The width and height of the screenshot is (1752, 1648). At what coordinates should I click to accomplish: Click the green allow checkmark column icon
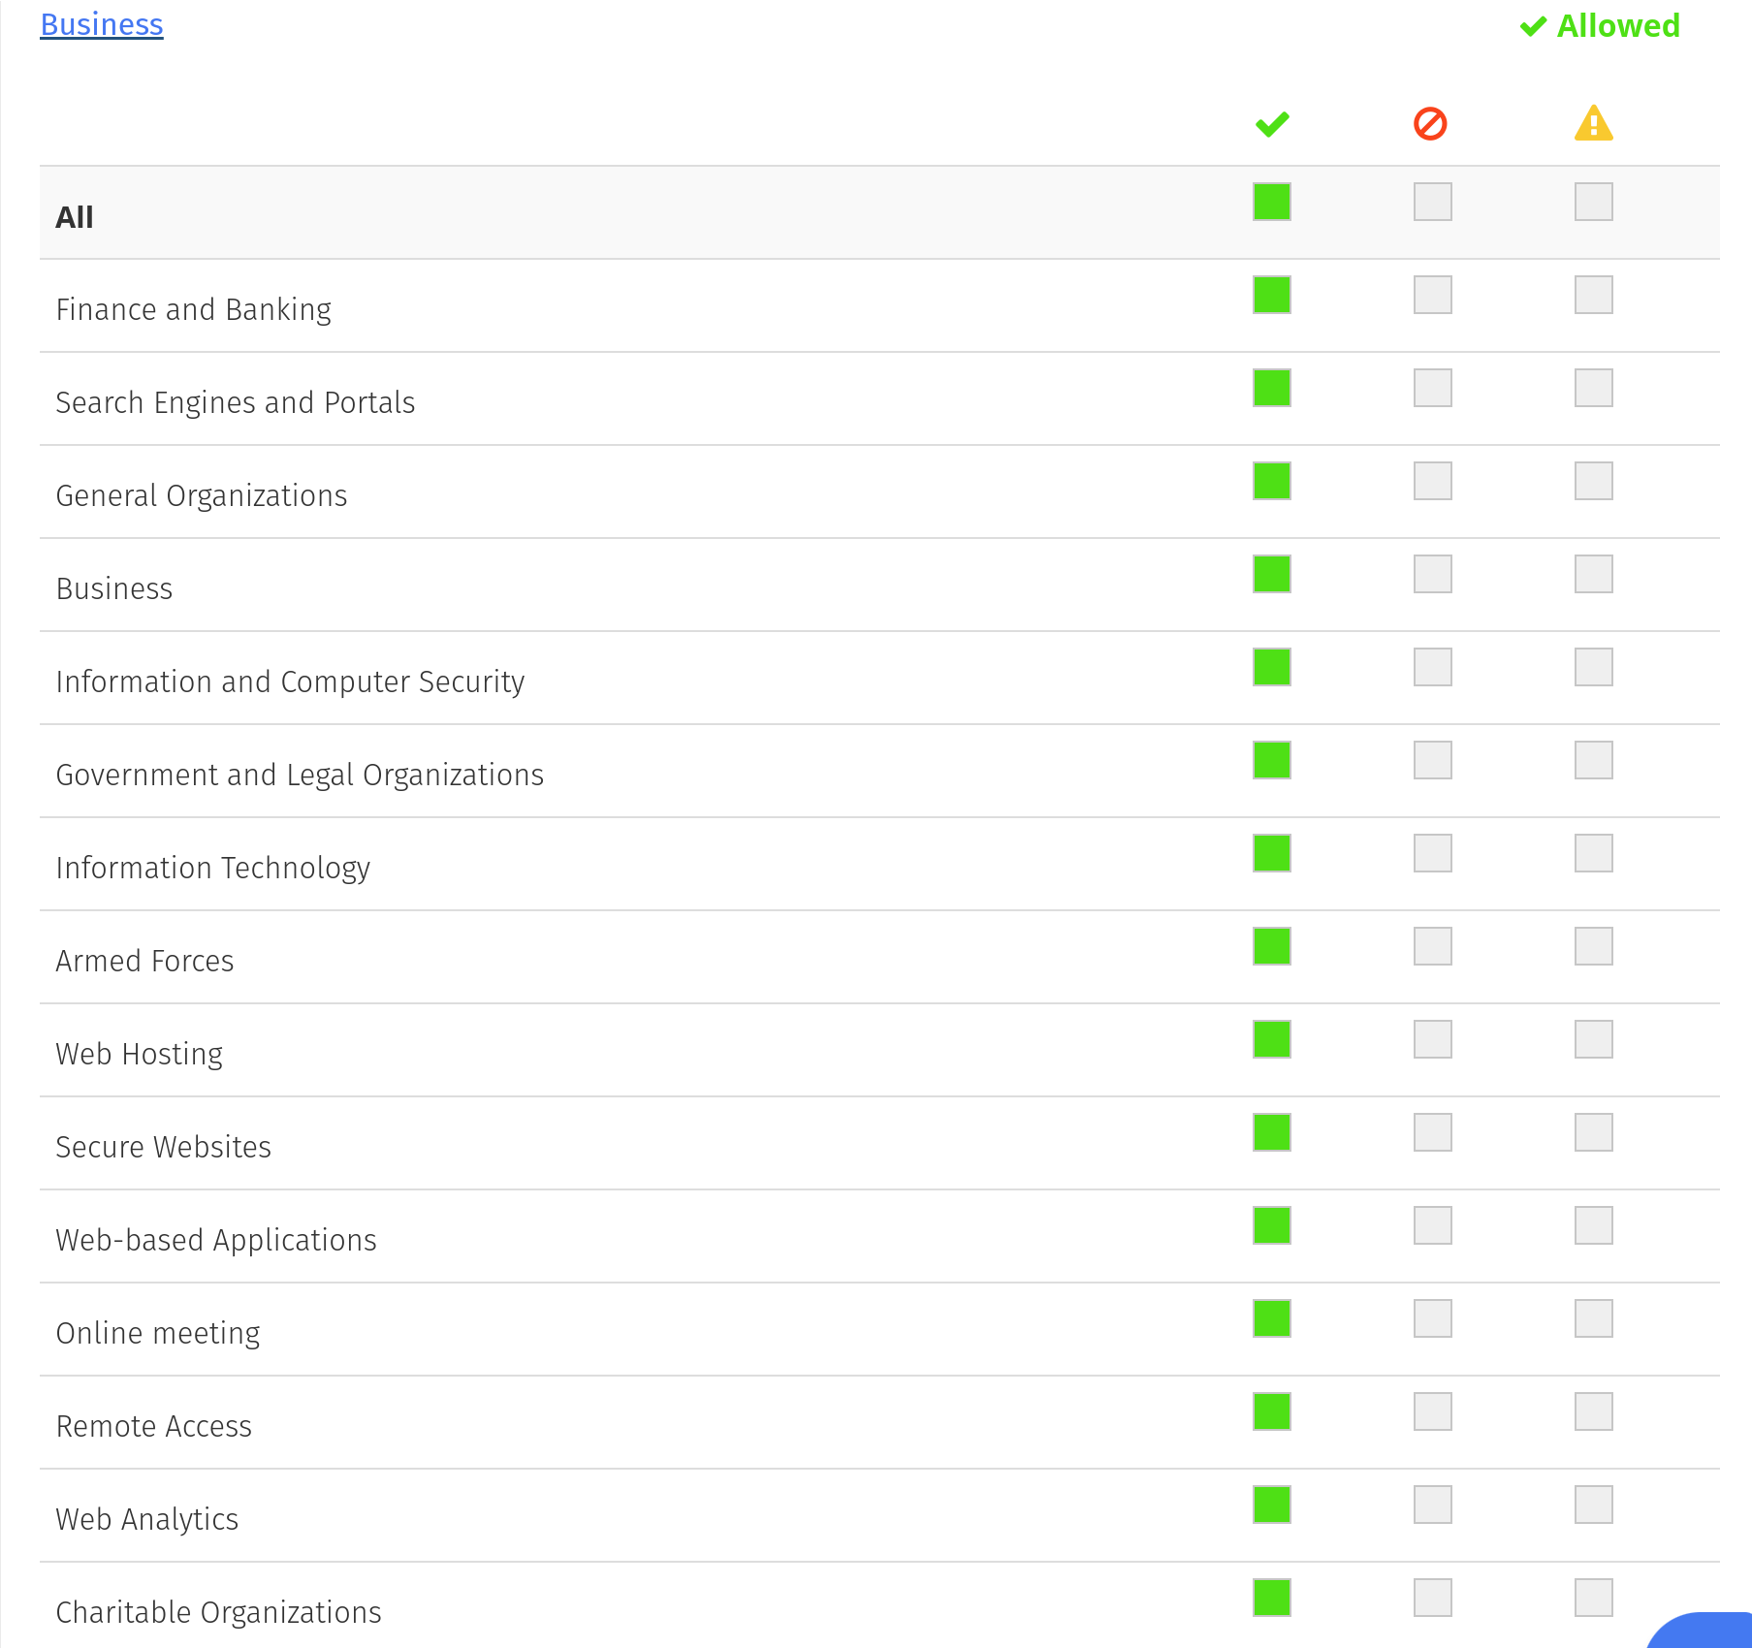click(1272, 124)
